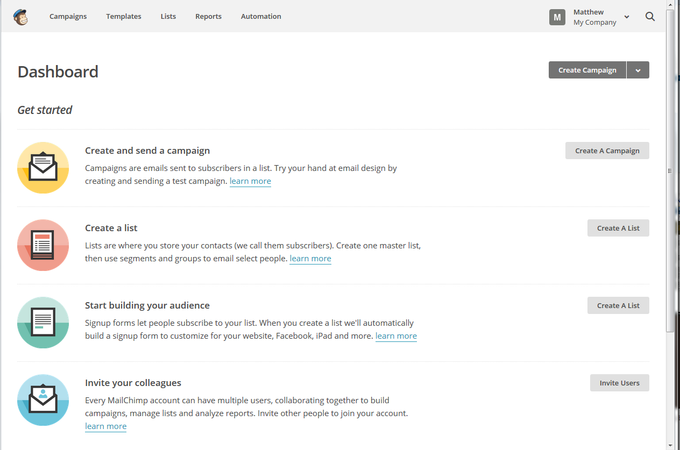Click Create A List beside Start building audience
The height and width of the screenshot is (450, 680).
pyautogui.click(x=618, y=305)
